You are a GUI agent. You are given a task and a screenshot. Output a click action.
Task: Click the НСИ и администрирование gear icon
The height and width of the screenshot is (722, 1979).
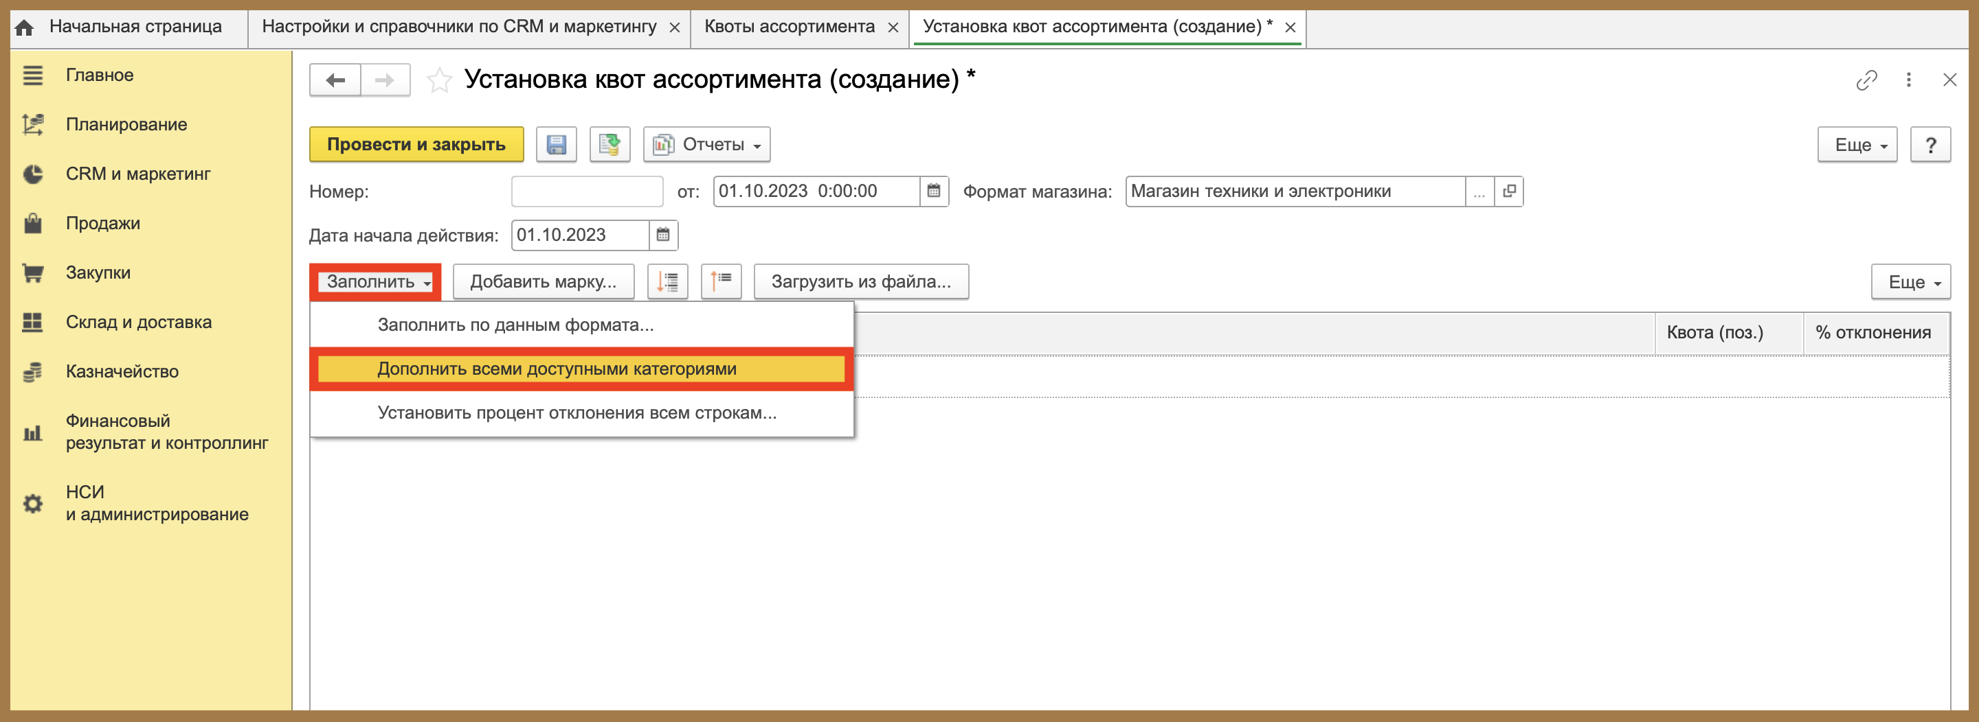point(32,504)
